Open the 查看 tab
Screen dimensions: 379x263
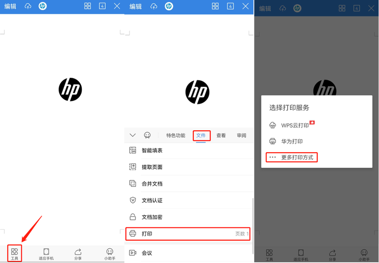point(221,136)
